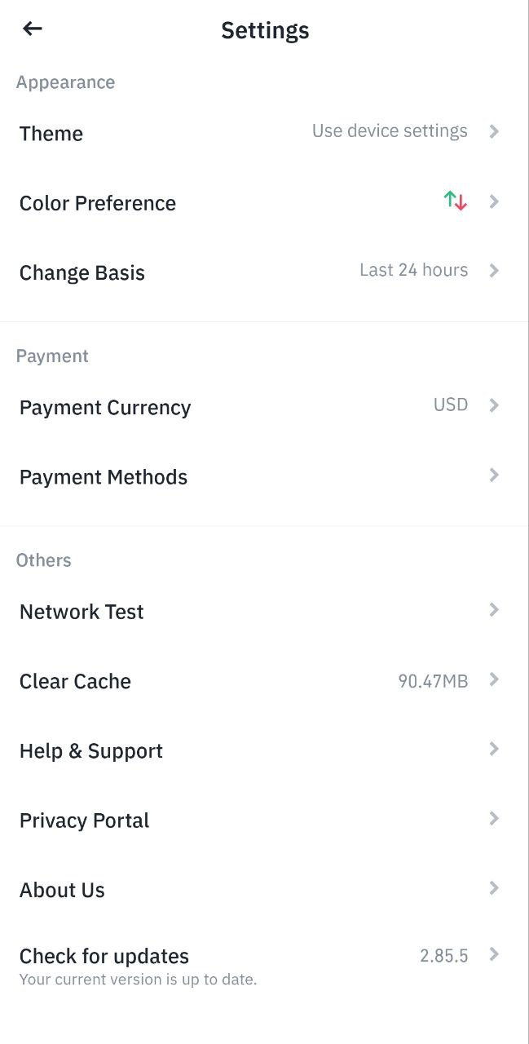The height and width of the screenshot is (1044, 529).
Task: Tap the Clear Cache chevron icon
Action: (494, 679)
